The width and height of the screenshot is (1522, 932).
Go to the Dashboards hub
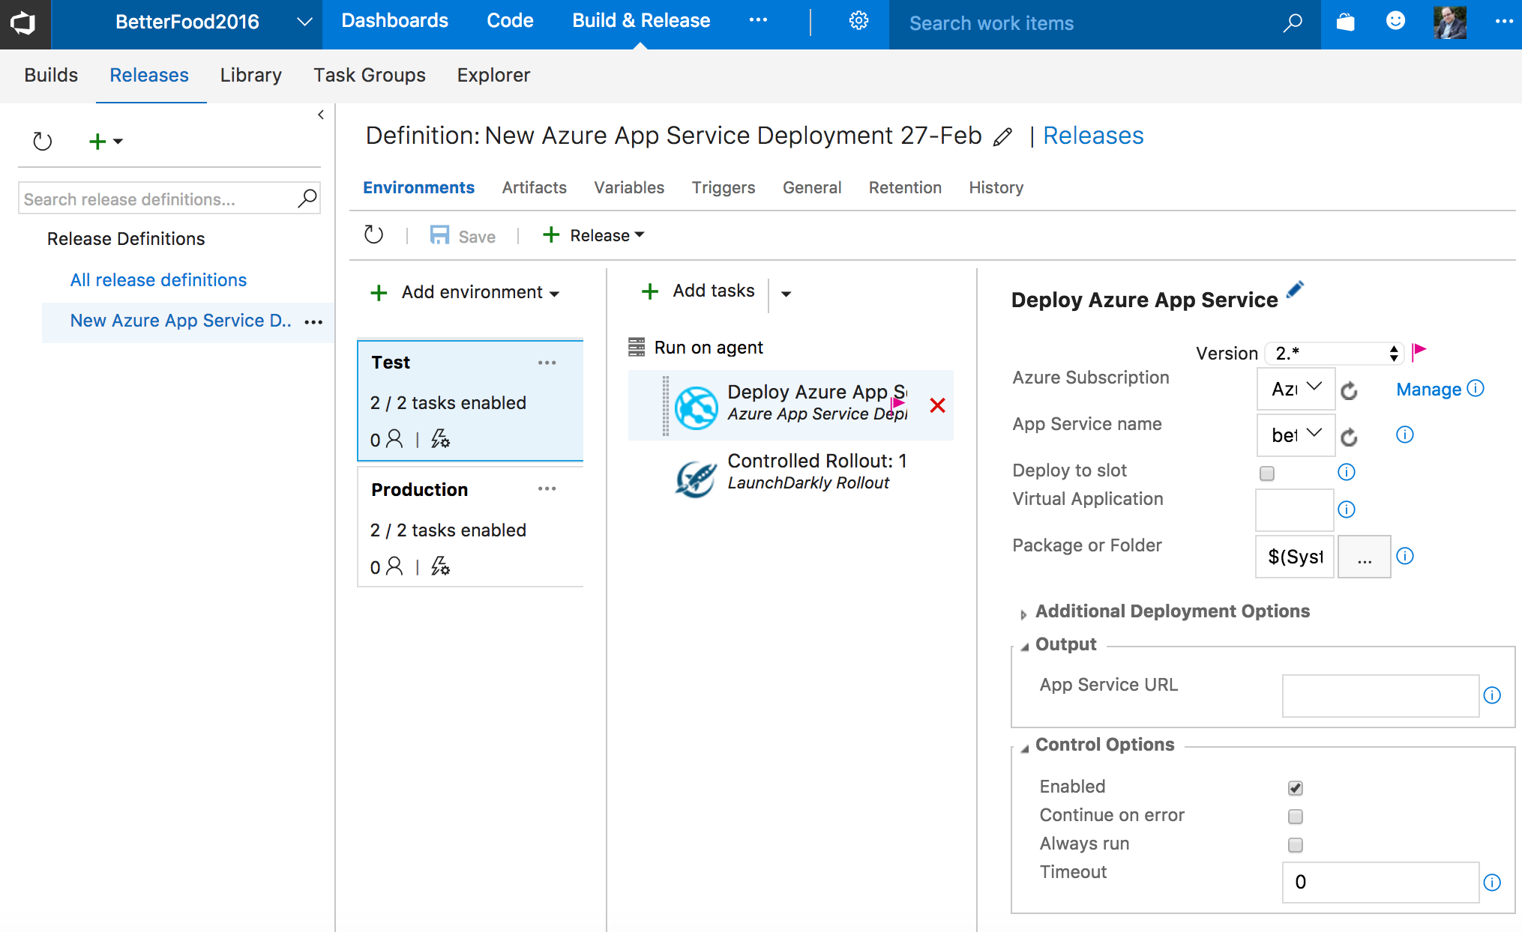pos(394,21)
